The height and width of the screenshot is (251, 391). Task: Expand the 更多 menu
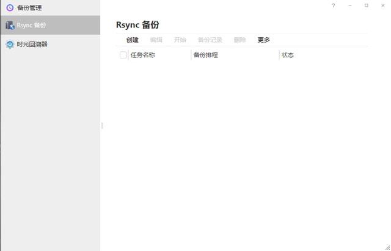263,40
